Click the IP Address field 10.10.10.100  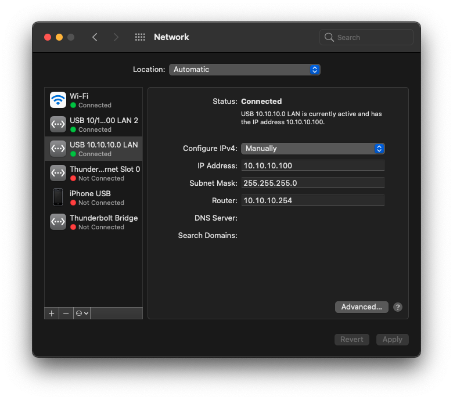313,165
